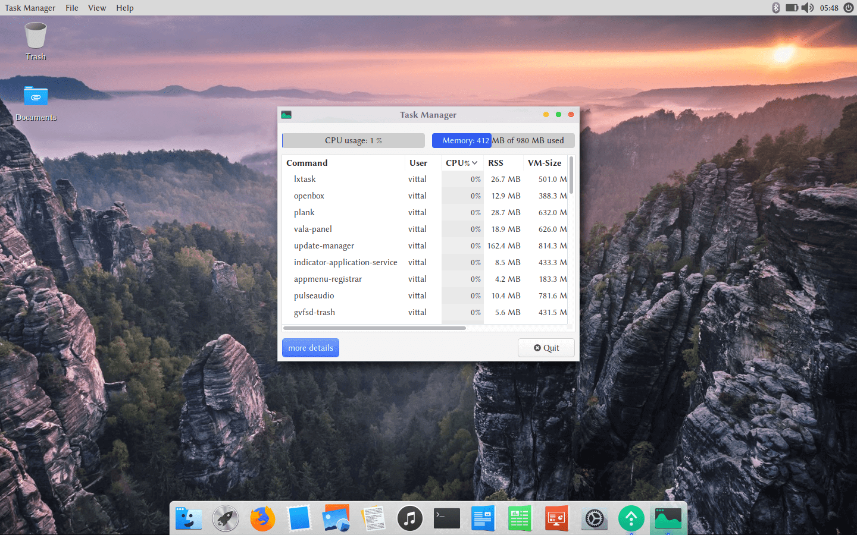
Task: Close Task Manager with the red button
Action: point(571,115)
